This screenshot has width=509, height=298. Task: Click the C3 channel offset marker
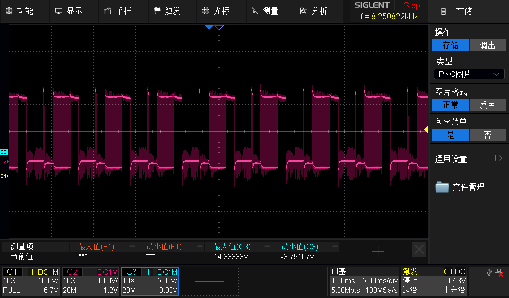click(x=4, y=152)
